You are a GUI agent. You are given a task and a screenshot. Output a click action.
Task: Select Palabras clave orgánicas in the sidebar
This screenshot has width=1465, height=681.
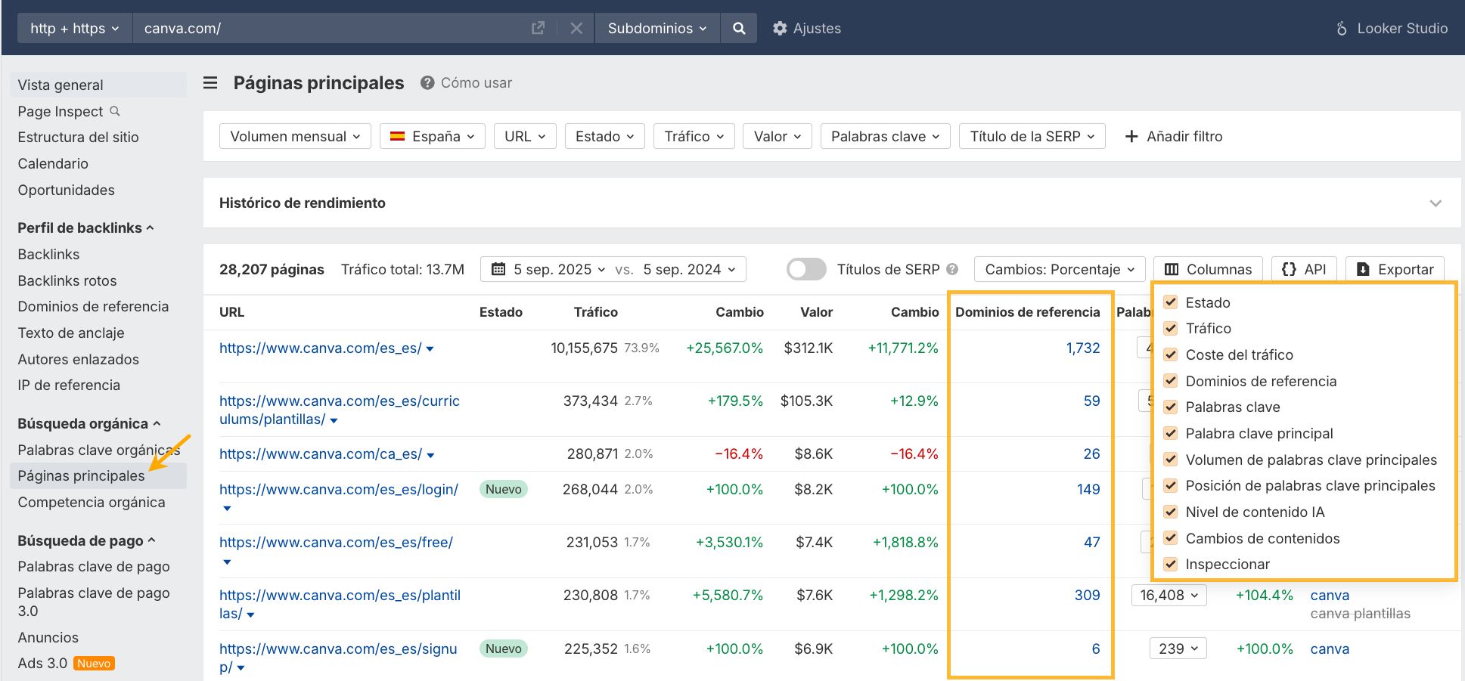98,450
